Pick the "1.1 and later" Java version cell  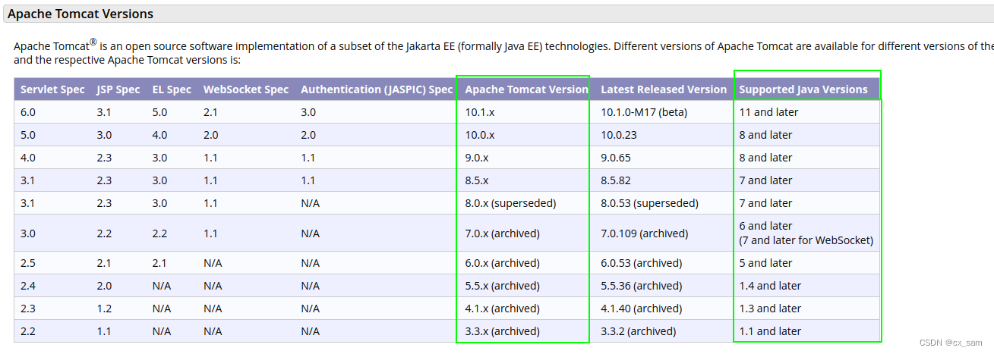tap(771, 331)
